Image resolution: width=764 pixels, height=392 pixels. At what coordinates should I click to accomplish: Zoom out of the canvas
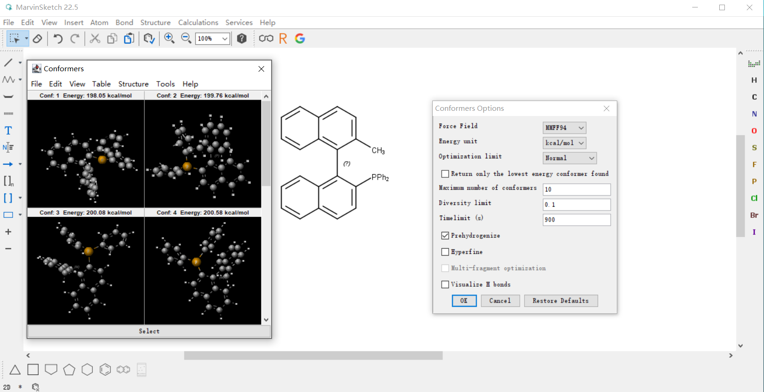(x=186, y=39)
